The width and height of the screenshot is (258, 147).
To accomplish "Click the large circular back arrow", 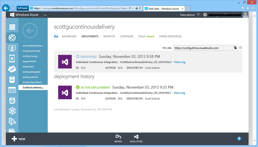I will coord(30,30).
